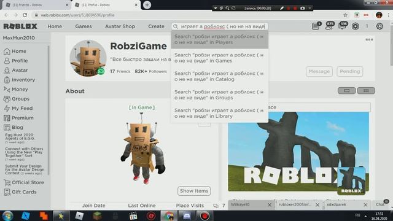Click the Message button
Viewport: 393px width, 221px height.
point(319,71)
